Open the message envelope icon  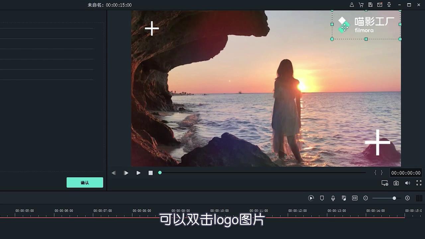point(380,5)
